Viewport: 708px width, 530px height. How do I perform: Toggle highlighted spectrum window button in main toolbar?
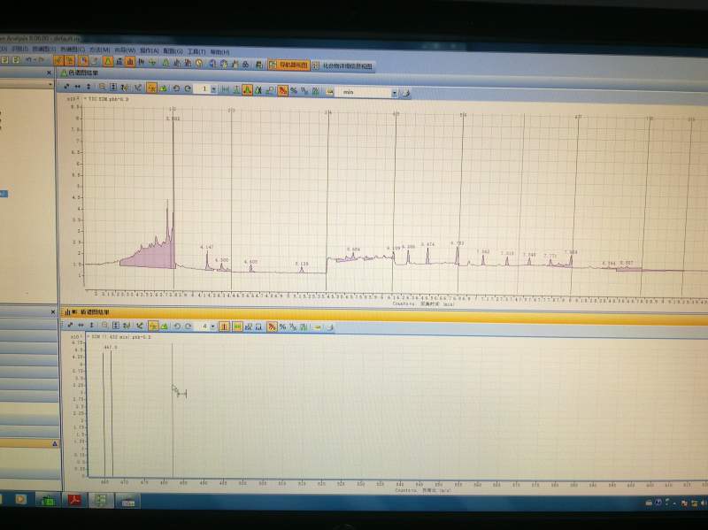point(129,61)
